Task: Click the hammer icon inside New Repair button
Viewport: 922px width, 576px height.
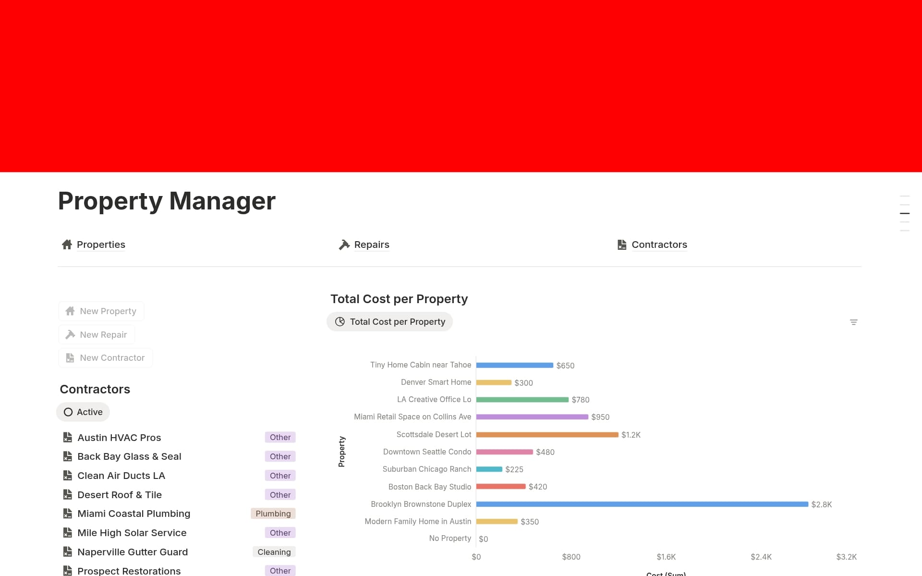Action: (x=70, y=334)
